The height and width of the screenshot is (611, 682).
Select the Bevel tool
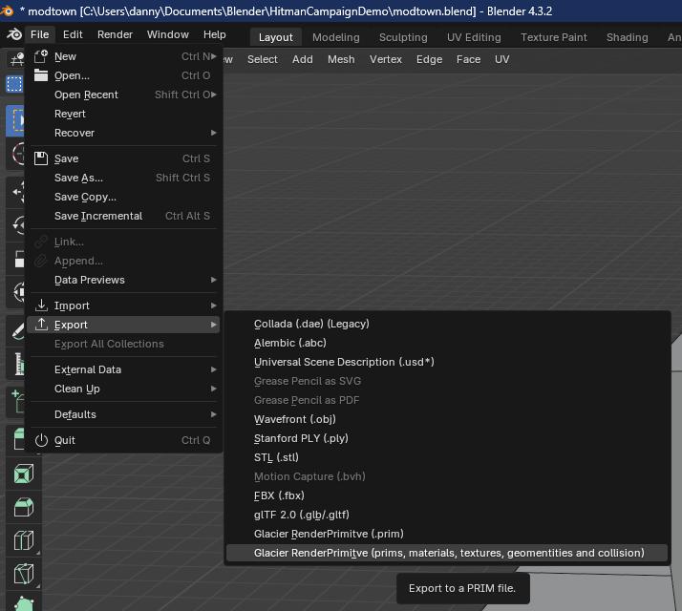24,507
